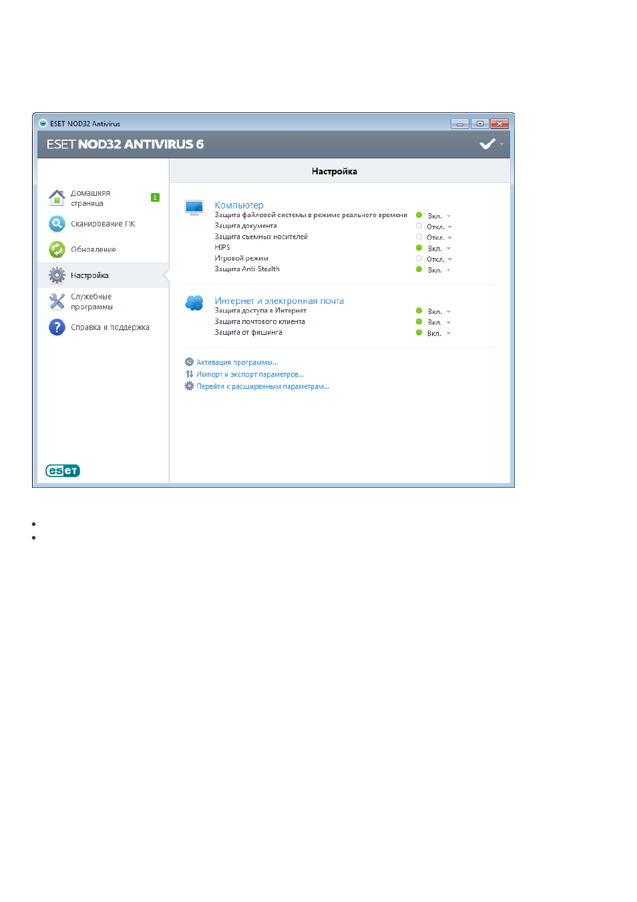
Task: Minimize the ESET NOD32 Antivirus window
Action: (x=460, y=124)
